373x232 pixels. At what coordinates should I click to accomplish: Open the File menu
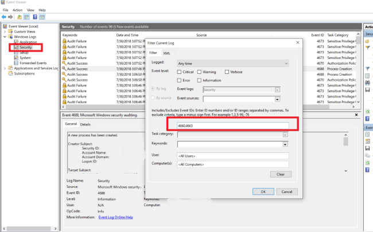tap(6, 10)
